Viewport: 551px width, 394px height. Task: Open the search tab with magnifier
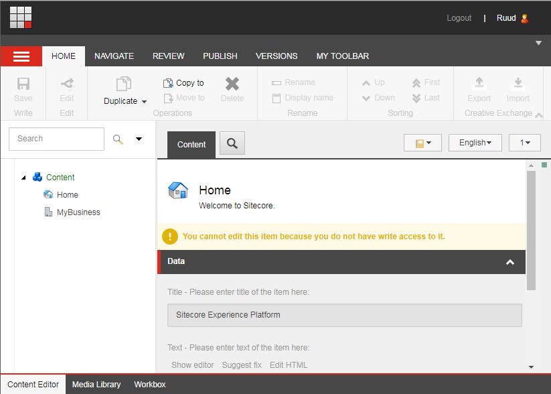(x=232, y=143)
